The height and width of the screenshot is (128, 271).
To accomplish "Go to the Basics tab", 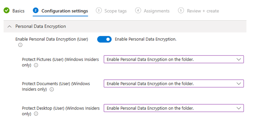I will pyautogui.click(x=18, y=11).
